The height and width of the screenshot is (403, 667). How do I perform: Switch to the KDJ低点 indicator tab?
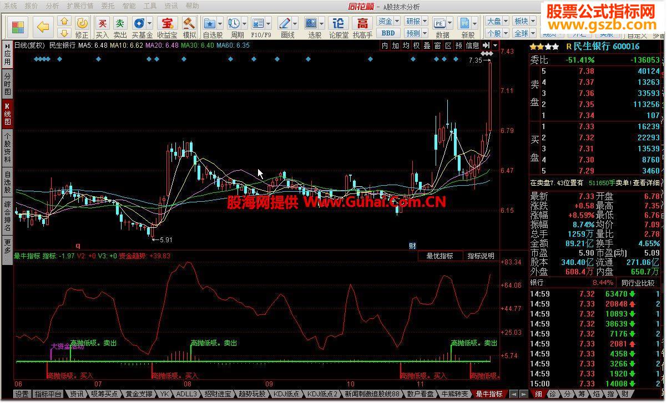(286, 394)
